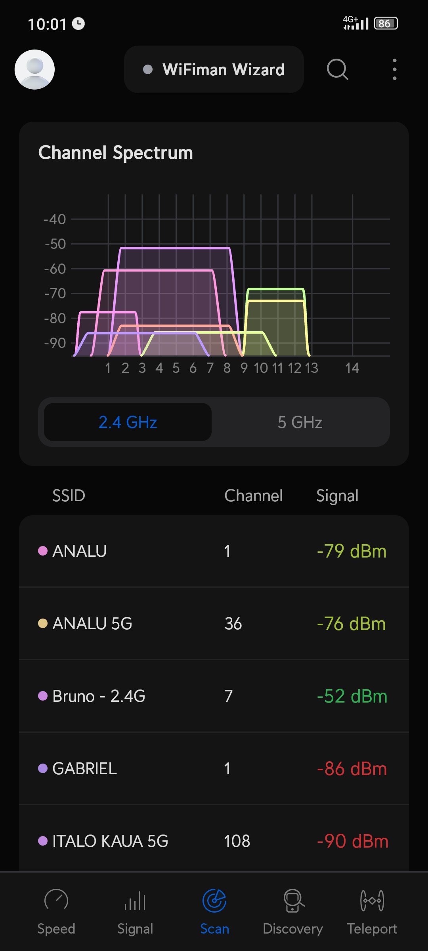This screenshot has width=428, height=951.
Task: Tap the battery indicator in status bar
Action: [x=386, y=24]
